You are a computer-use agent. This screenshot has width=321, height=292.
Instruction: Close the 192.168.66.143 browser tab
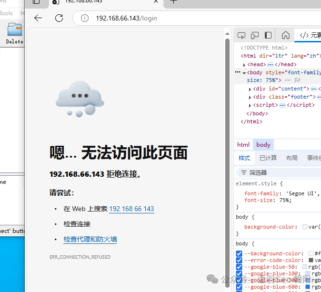[x=156, y=1]
